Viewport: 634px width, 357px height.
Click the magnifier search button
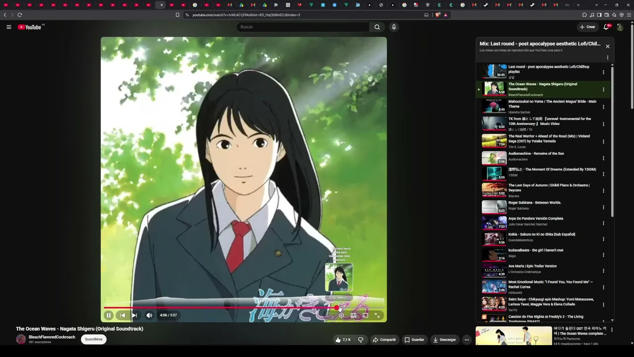[377, 27]
